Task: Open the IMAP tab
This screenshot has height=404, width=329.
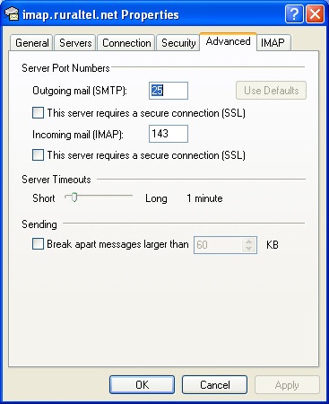Action: 273,43
